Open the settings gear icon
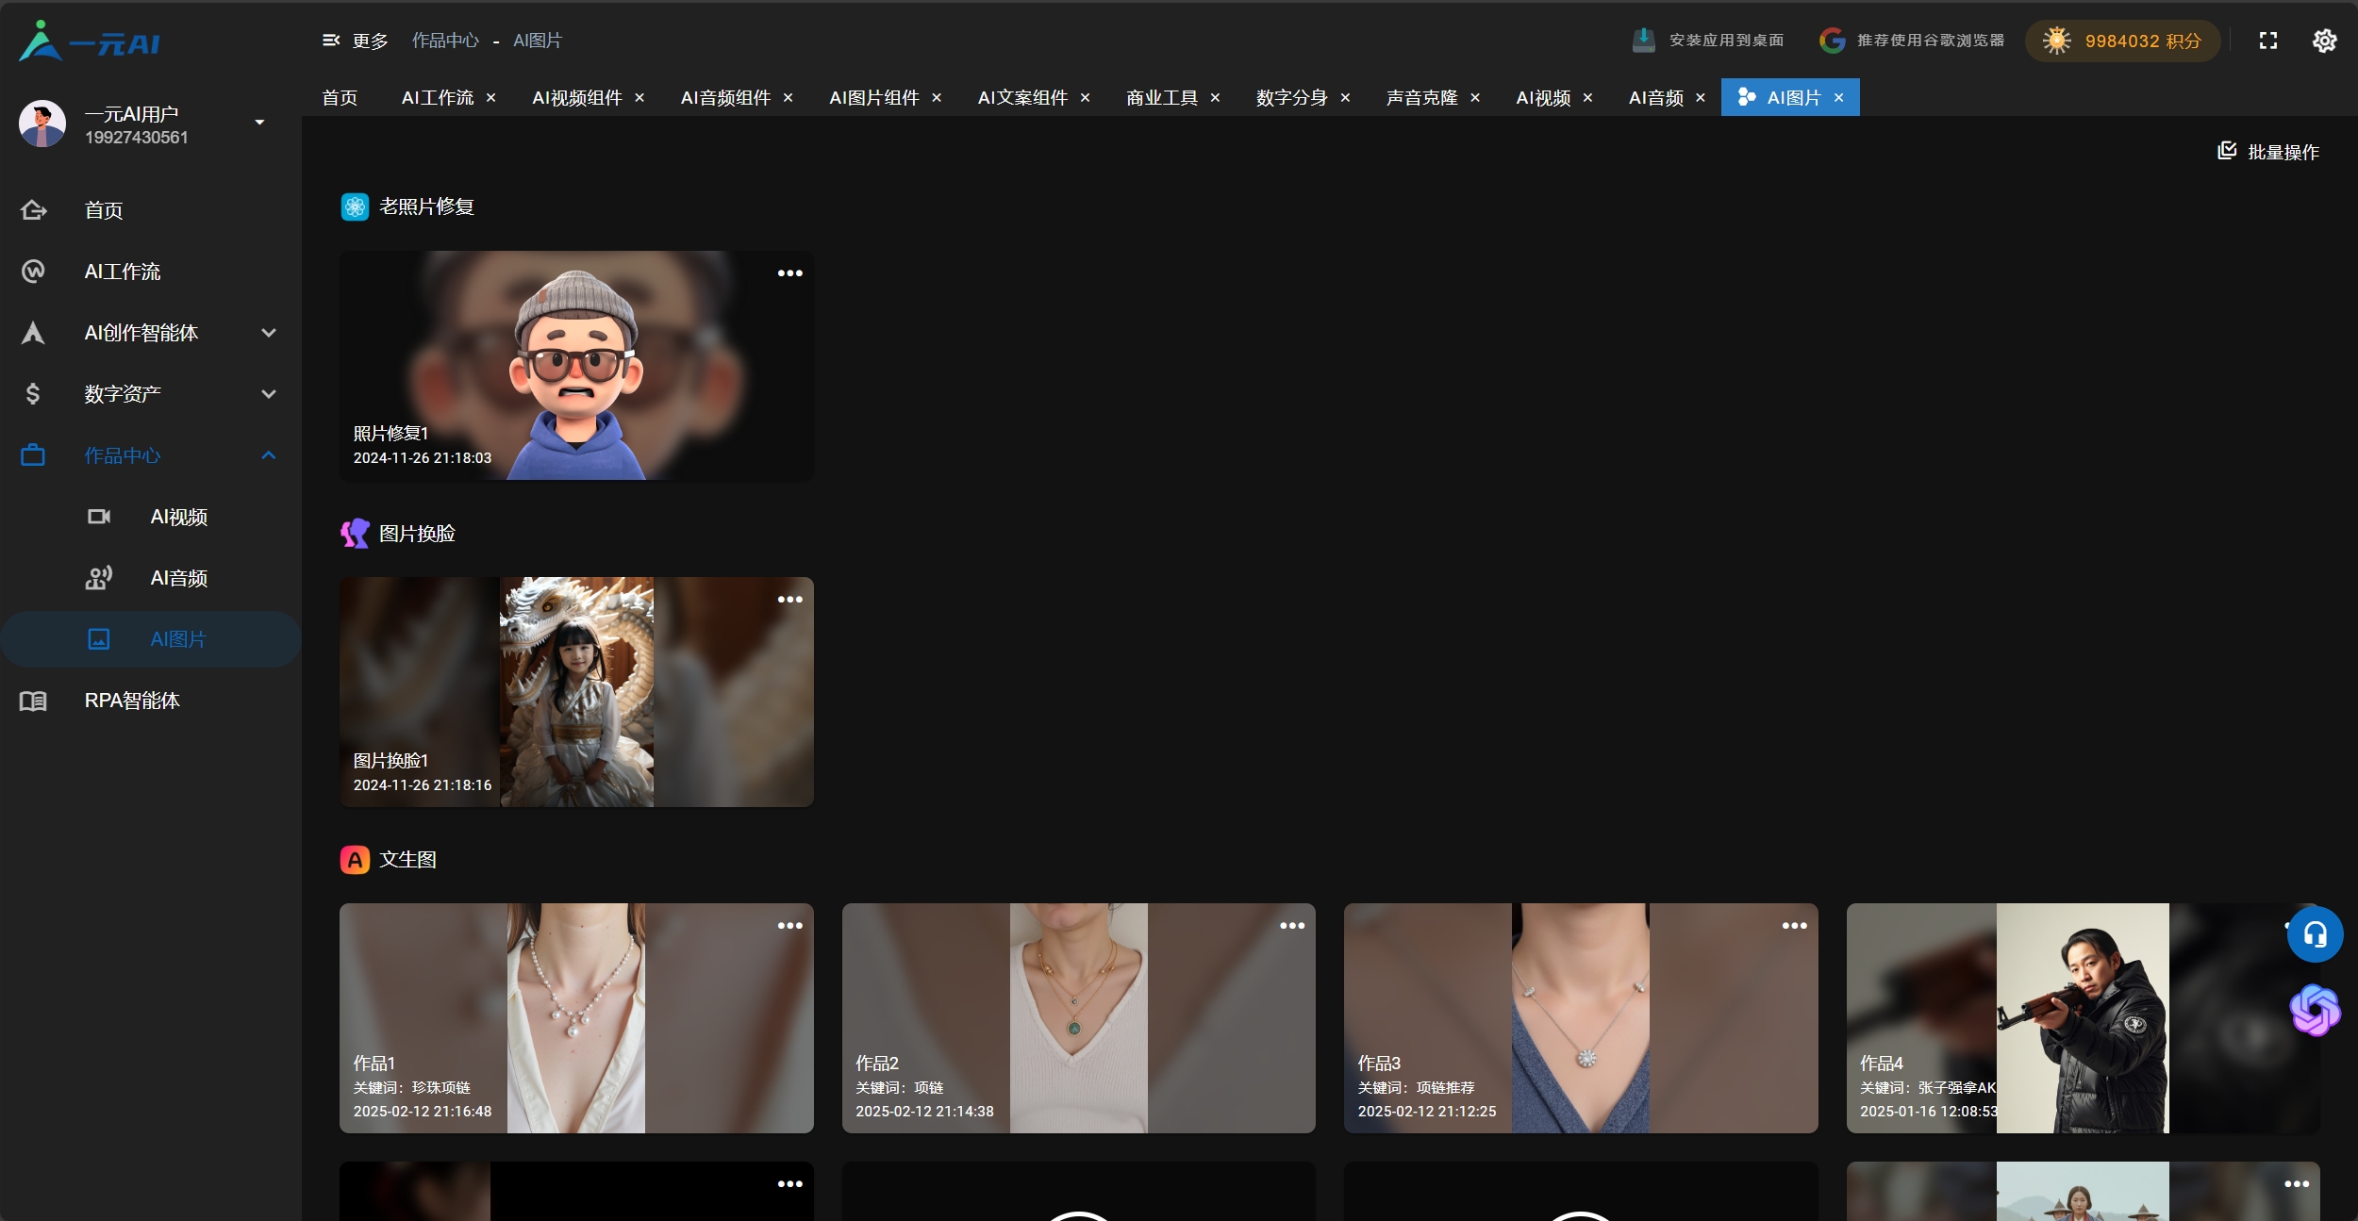The height and width of the screenshot is (1221, 2358). 2324,41
